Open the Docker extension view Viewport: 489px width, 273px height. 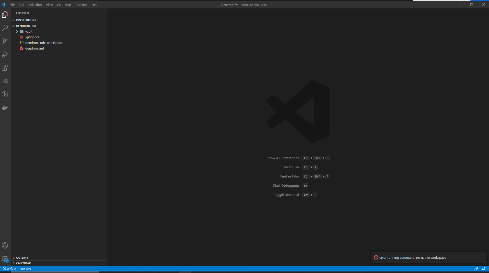[5, 107]
